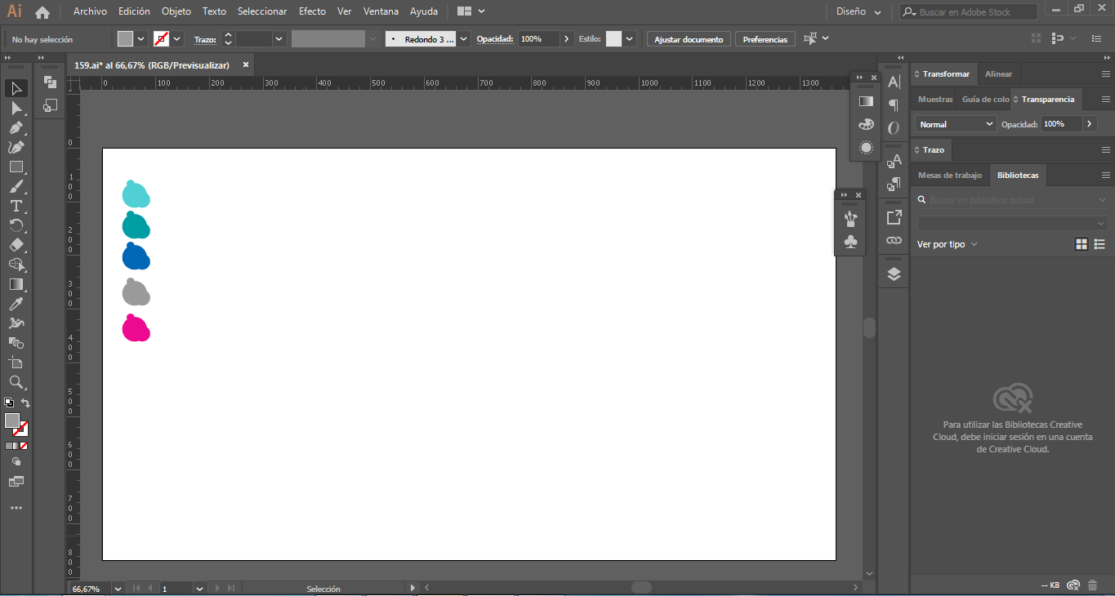1115x596 pixels.
Task: Select the Selection tool arrow
Action: coord(16,88)
